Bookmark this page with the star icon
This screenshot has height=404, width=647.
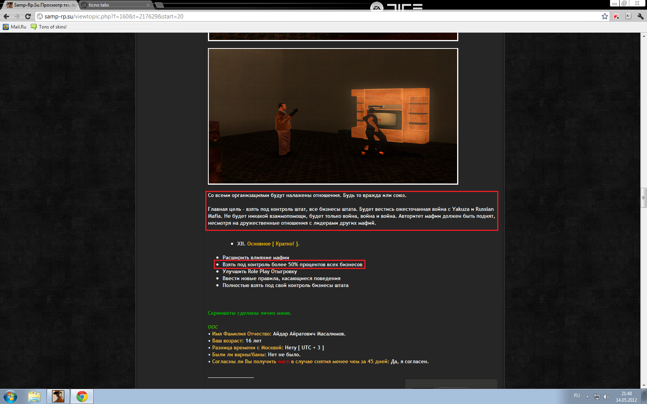click(605, 16)
